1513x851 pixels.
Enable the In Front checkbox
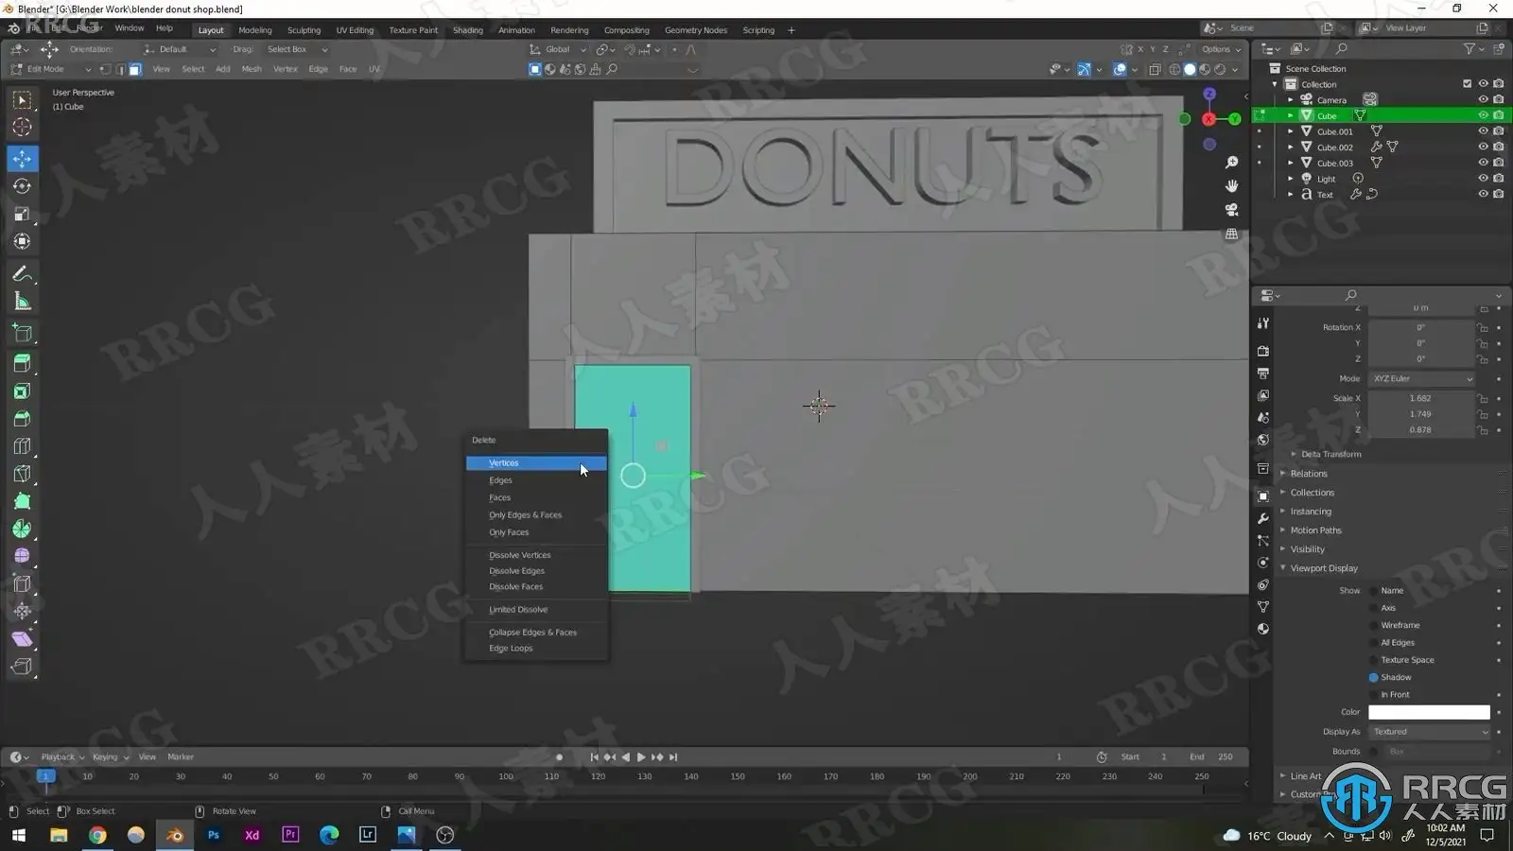(x=1373, y=694)
